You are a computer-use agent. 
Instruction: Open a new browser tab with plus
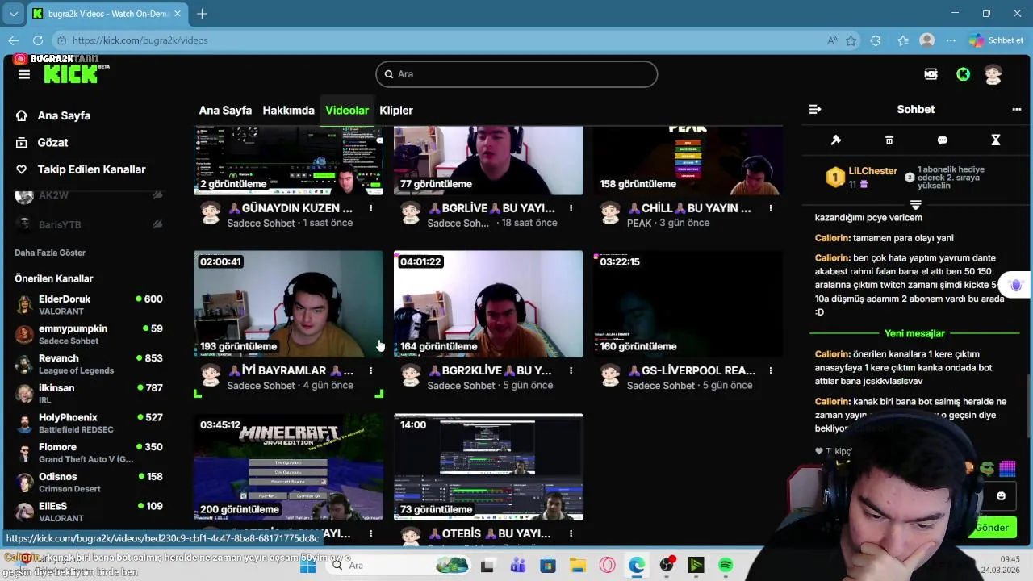coord(202,14)
